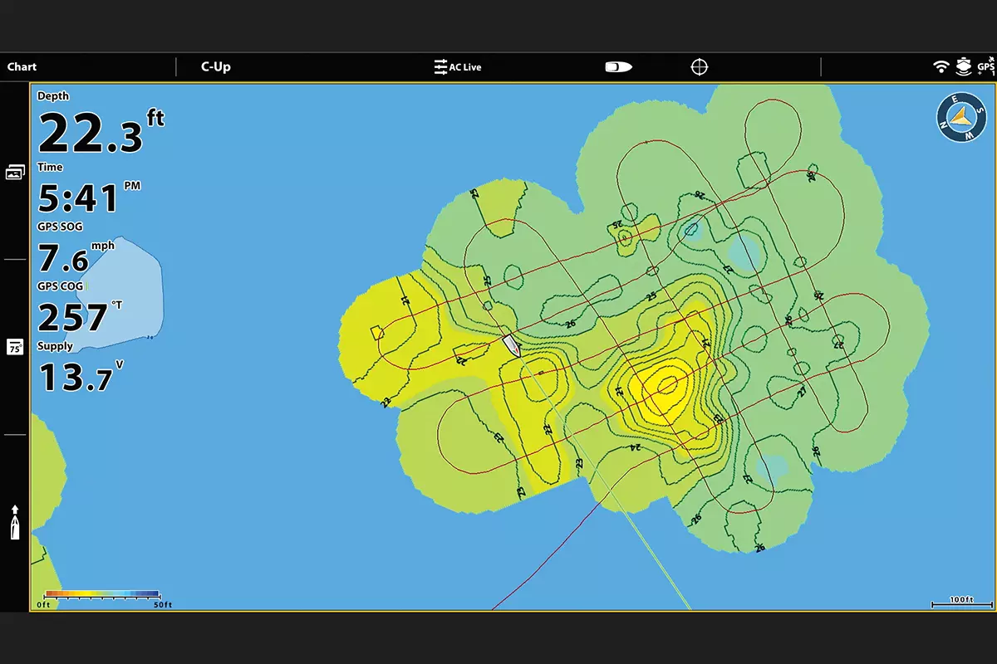997x664 pixels.
Task: Tap the AC Live label
Action: click(465, 67)
